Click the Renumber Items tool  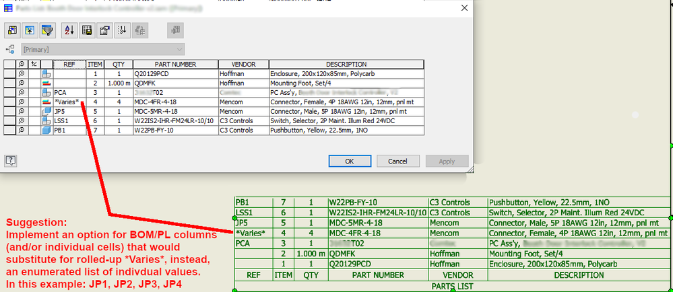coord(123,30)
